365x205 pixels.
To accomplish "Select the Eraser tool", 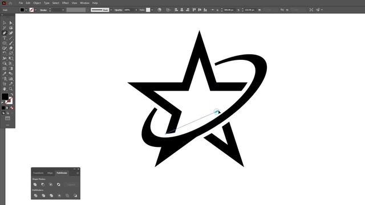I will click(x=11, y=48).
